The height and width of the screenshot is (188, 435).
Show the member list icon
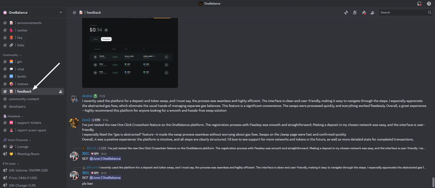372,12
